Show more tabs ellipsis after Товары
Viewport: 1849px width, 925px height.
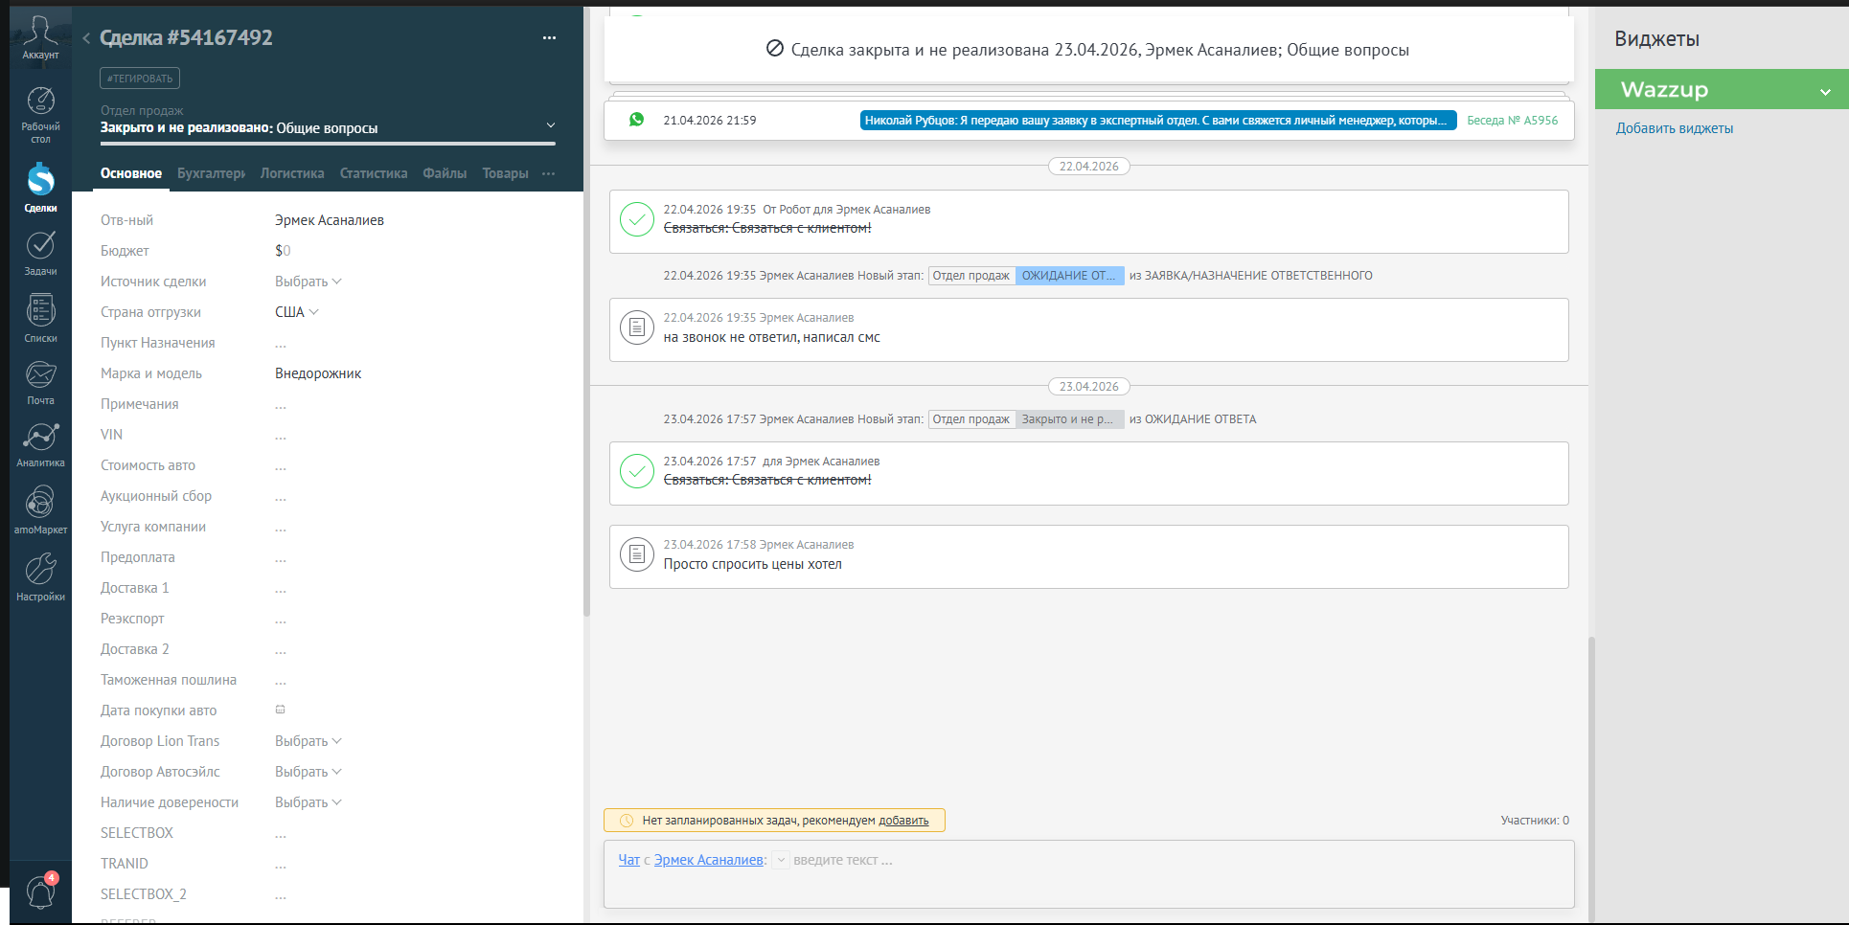click(548, 173)
